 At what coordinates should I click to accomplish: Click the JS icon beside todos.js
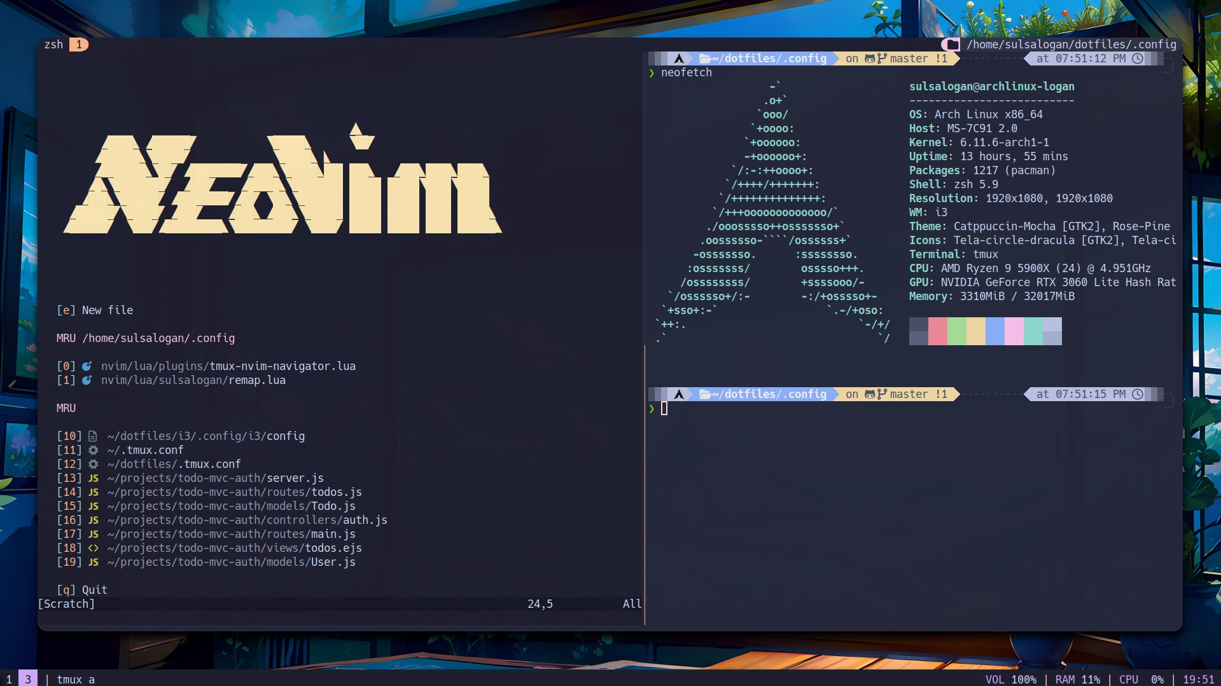click(94, 492)
